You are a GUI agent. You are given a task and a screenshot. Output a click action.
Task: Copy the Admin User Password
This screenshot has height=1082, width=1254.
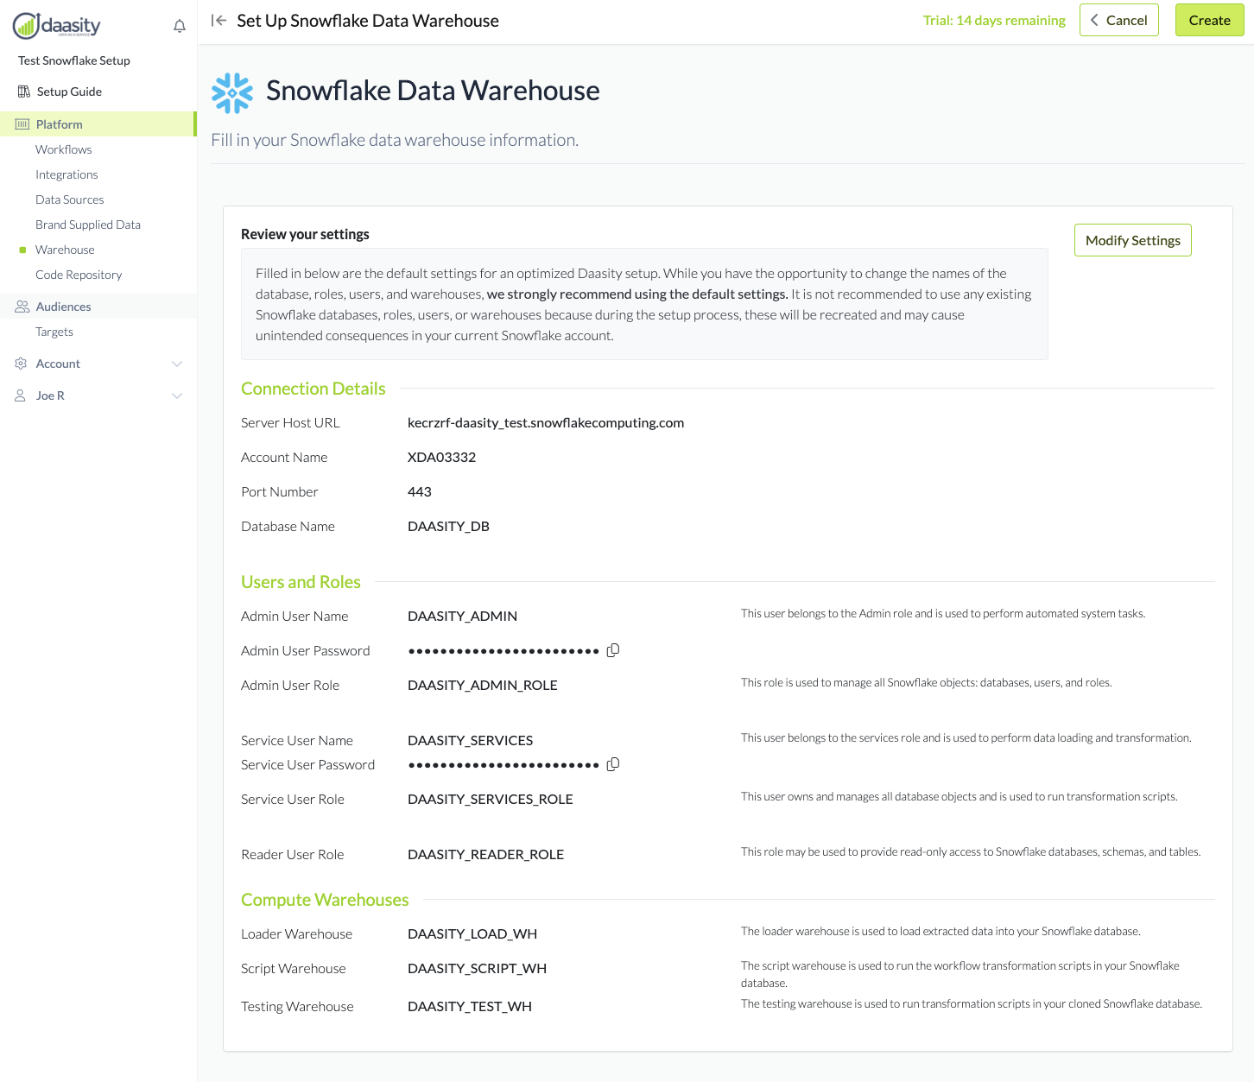(x=613, y=650)
